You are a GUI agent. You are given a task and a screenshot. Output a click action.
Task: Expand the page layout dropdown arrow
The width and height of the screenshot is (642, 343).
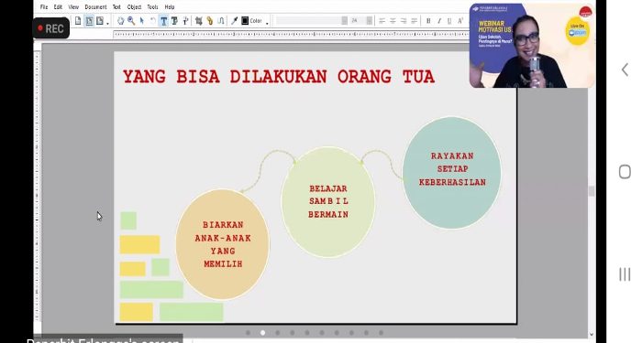tap(107, 23)
